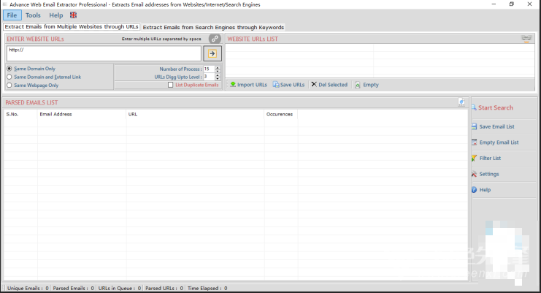Click Empty URLs list button
This screenshot has width=541, height=293.
367,85
